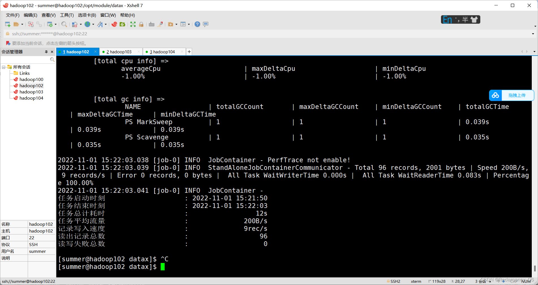This screenshot has width=538, height=285.
Task: Click the globe Encoding icon
Action: 87,24
